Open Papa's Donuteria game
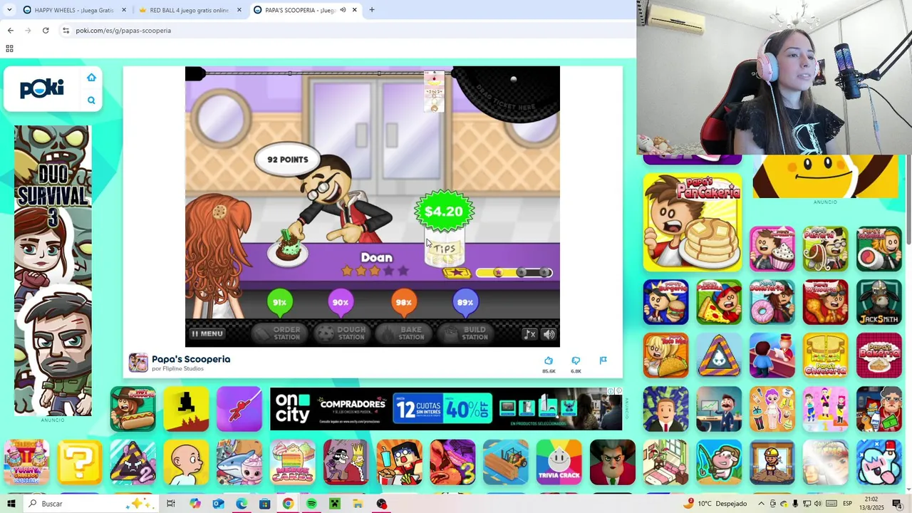Image resolution: width=912 pixels, height=513 pixels. coord(772,302)
